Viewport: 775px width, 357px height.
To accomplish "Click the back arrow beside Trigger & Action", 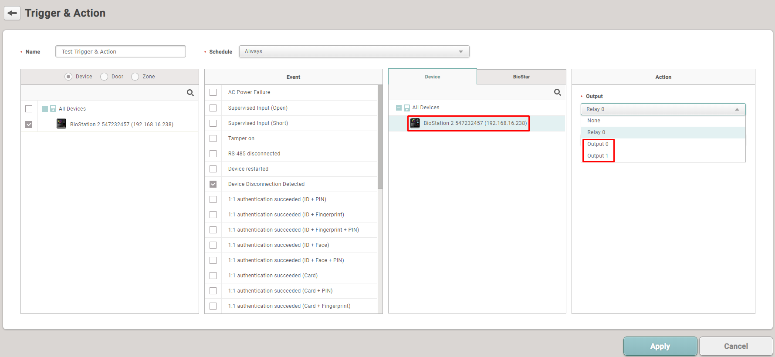I will click(12, 13).
